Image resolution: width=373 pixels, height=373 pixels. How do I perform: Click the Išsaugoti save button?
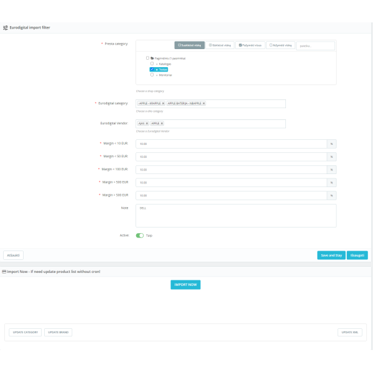[357, 256]
